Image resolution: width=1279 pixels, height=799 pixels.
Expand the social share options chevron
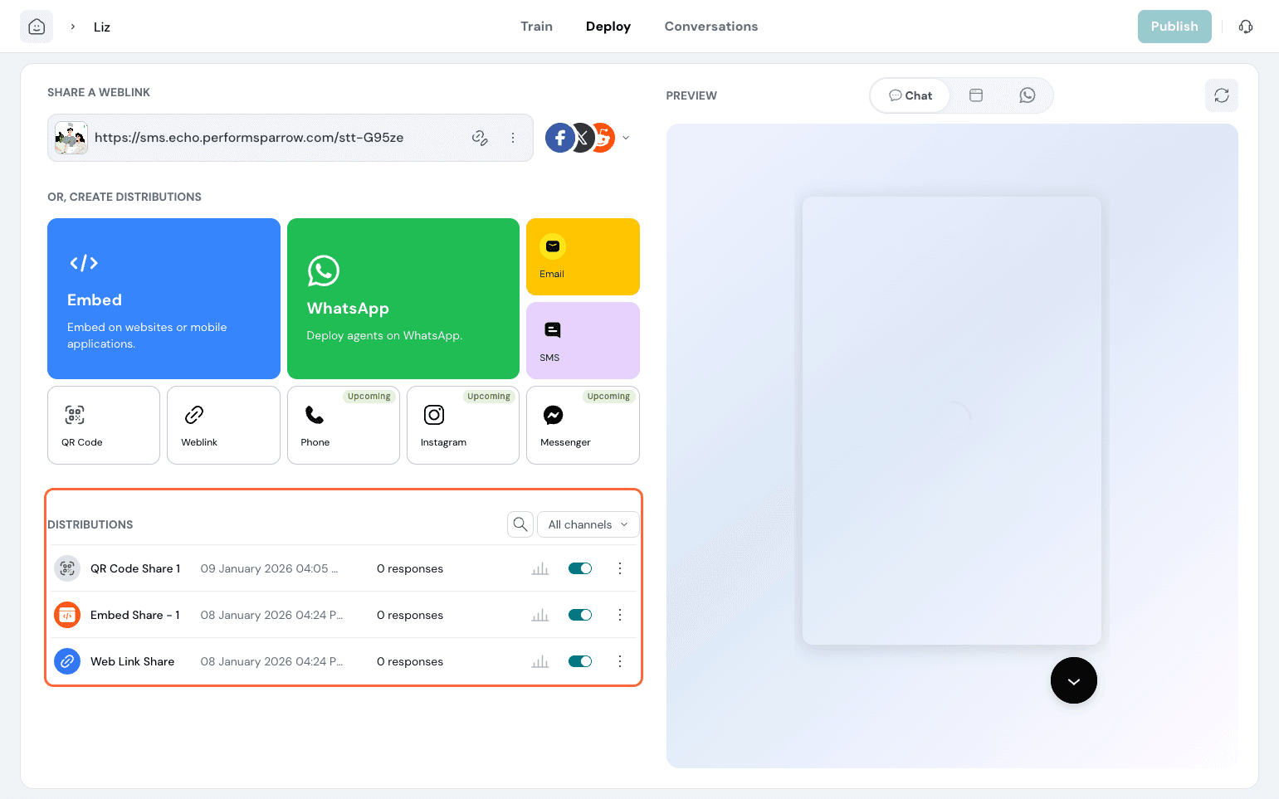(626, 138)
